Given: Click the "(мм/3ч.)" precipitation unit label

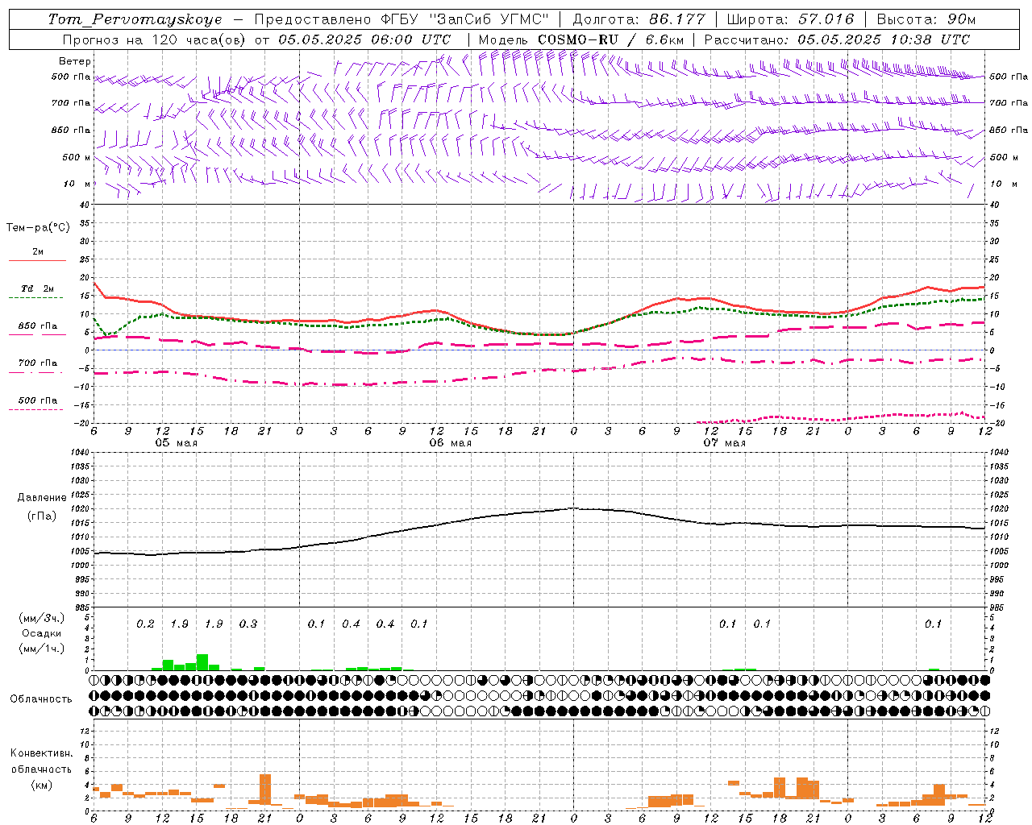Looking at the screenshot, I should click(x=41, y=619).
